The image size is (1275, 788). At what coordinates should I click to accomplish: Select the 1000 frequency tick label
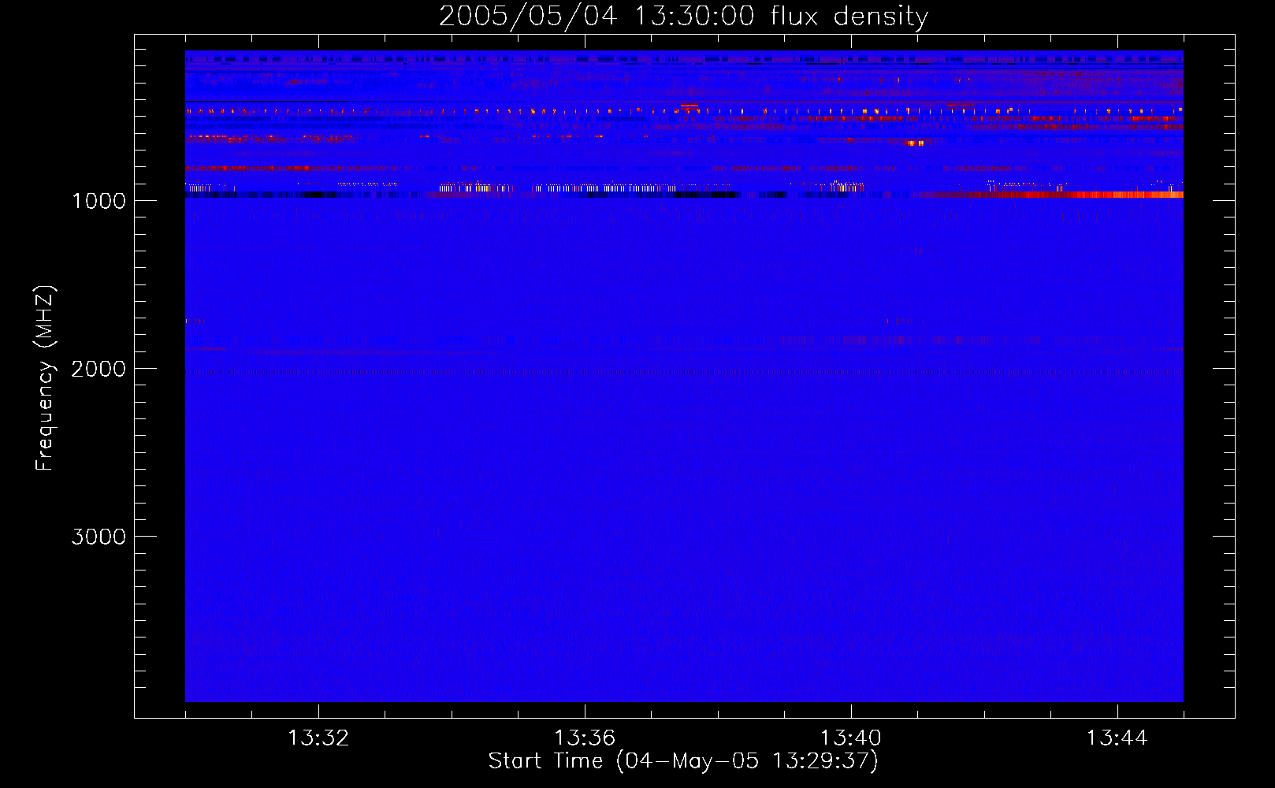pos(99,201)
